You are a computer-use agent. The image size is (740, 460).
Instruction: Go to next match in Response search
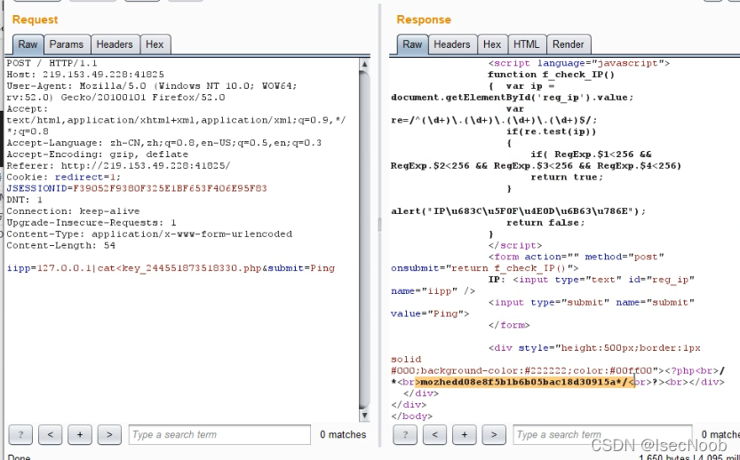point(494,434)
